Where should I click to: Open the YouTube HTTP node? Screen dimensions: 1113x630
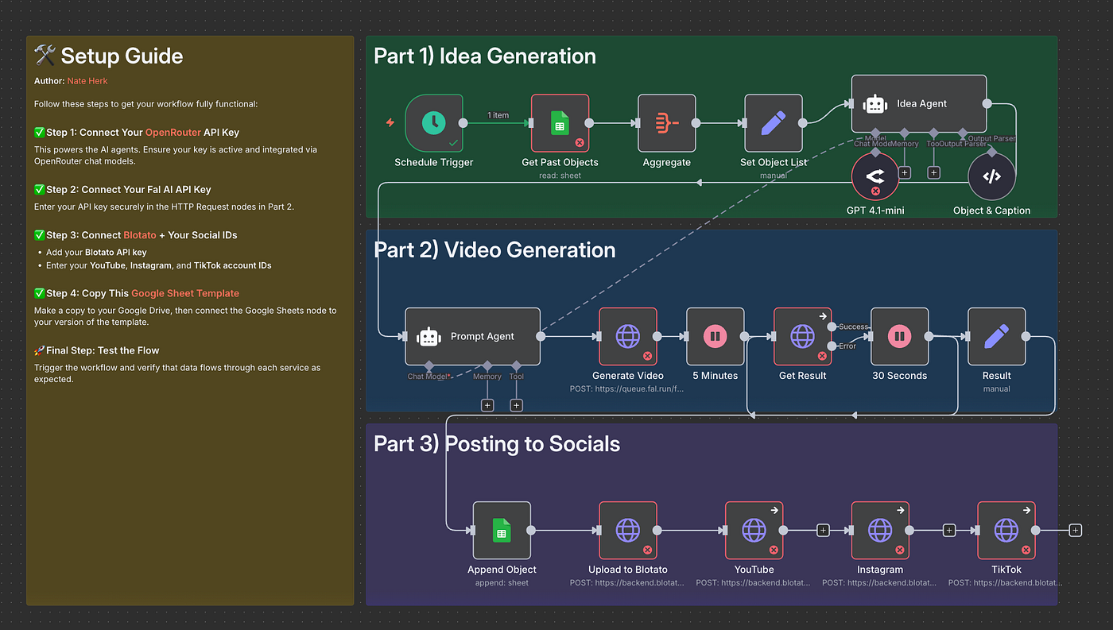coord(754,530)
